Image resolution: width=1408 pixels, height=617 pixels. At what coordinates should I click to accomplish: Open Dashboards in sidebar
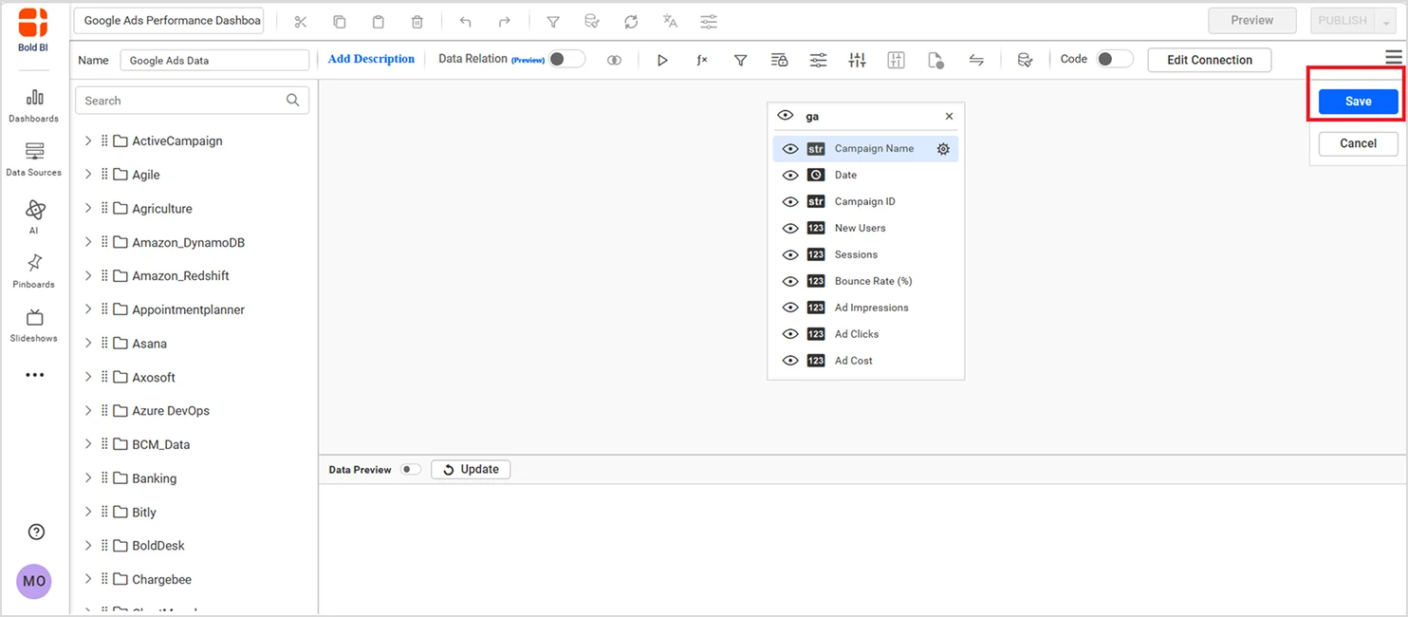coord(34,105)
